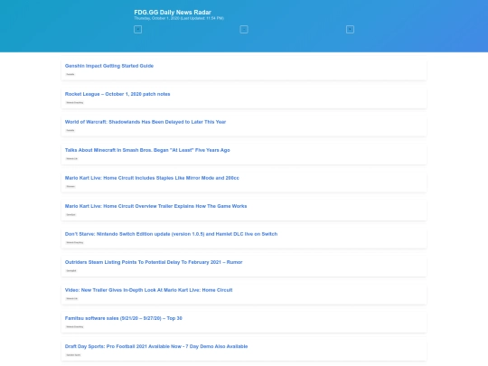Open Video: New Trailer In-Depth Look article
Viewport: 488px width, 366px height.
click(148, 290)
